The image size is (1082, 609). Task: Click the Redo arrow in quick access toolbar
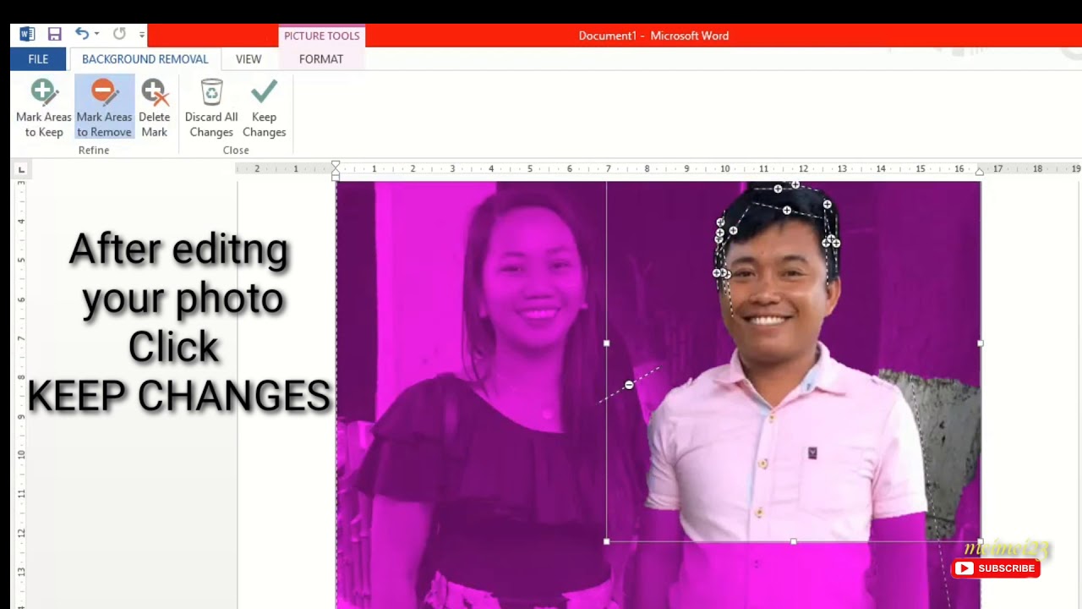pyautogui.click(x=119, y=34)
